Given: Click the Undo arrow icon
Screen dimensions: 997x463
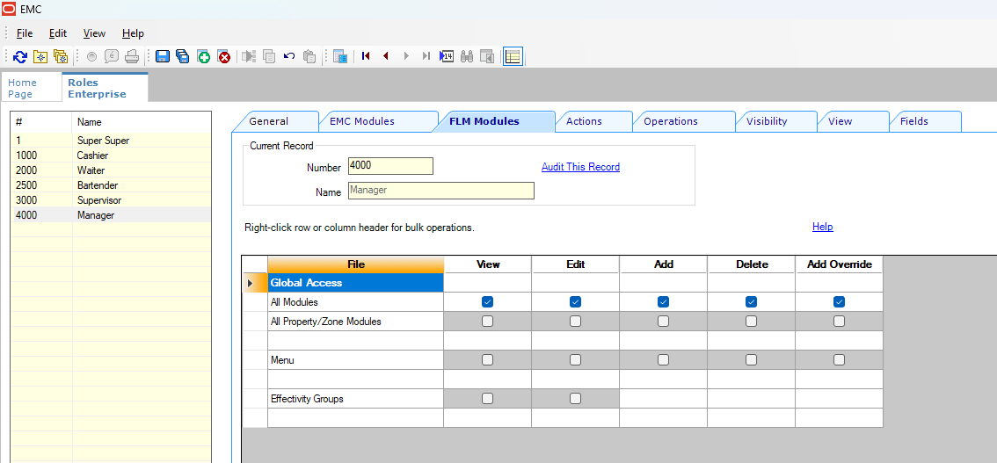Looking at the screenshot, I should [x=289, y=56].
